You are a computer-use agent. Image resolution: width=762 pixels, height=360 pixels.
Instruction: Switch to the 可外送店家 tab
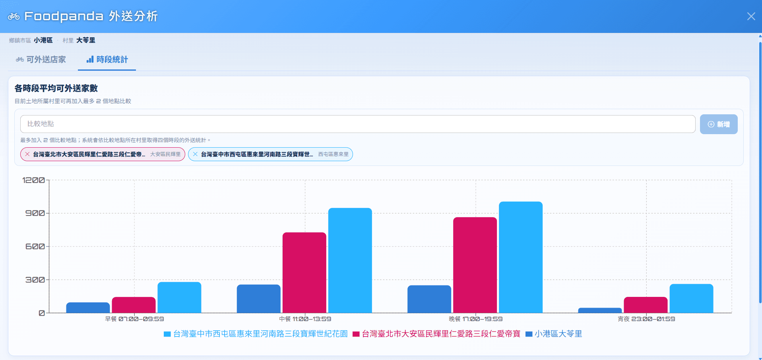[x=41, y=60]
